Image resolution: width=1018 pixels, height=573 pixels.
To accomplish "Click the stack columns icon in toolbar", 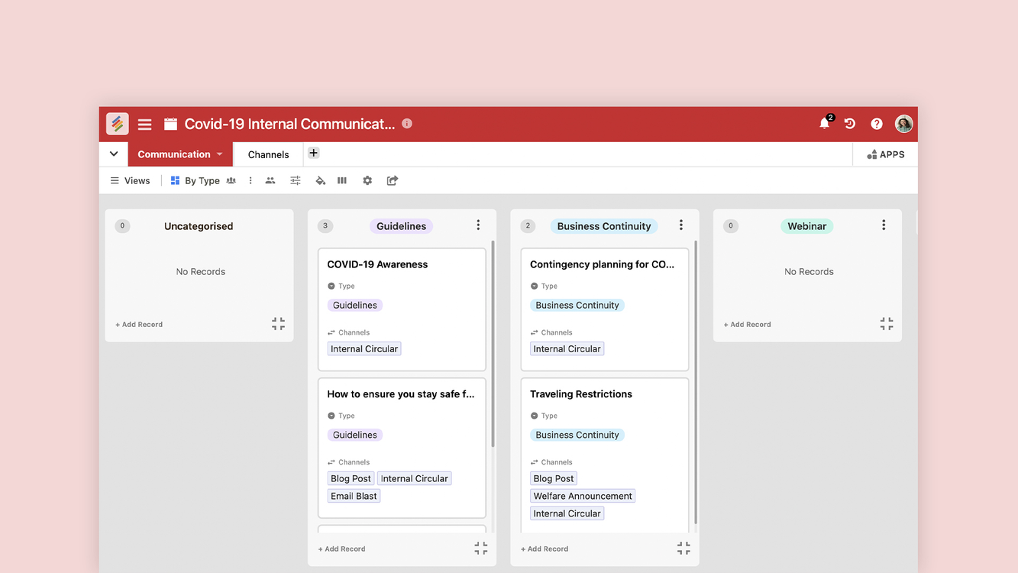I will pyautogui.click(x=342, y=181).
